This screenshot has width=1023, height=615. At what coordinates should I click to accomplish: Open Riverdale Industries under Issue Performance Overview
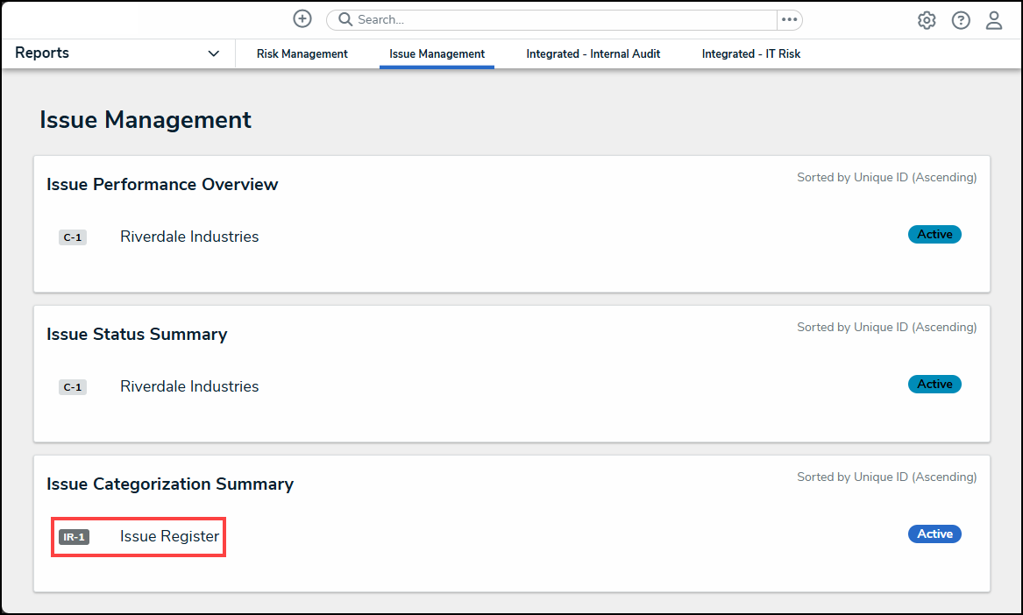coord(189,237)
